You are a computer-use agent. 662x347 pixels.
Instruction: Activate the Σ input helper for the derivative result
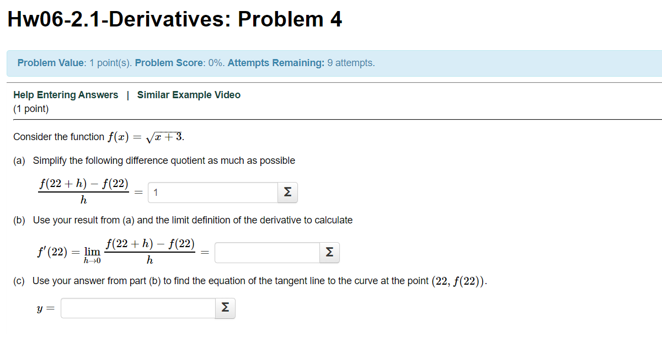tap(329, 253)
